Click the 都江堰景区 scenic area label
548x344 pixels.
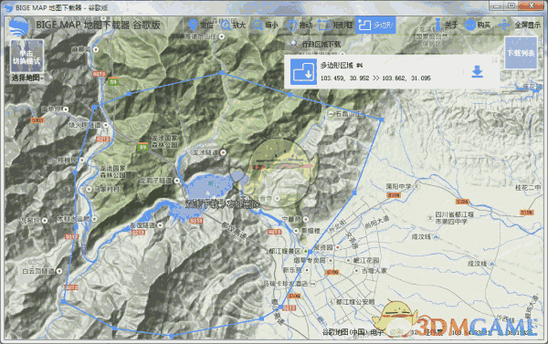(285, 251)
